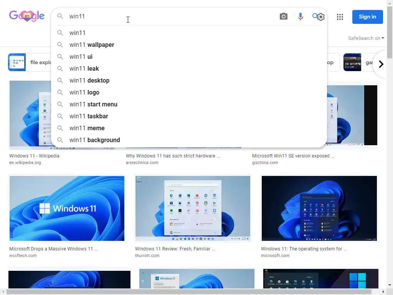
Task: Show next related chips with right chevron
Action: [381, 64]
